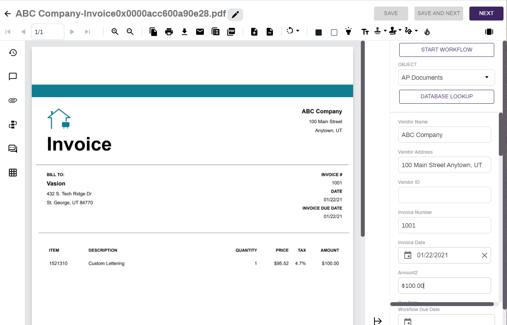This screenshot has height=325, width=507.
Task: Click the fields panel horizontal scrollbar
Action: (442, 304)
